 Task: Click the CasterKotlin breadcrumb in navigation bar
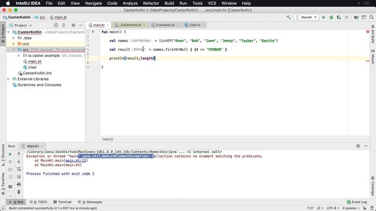pos(19,17)
